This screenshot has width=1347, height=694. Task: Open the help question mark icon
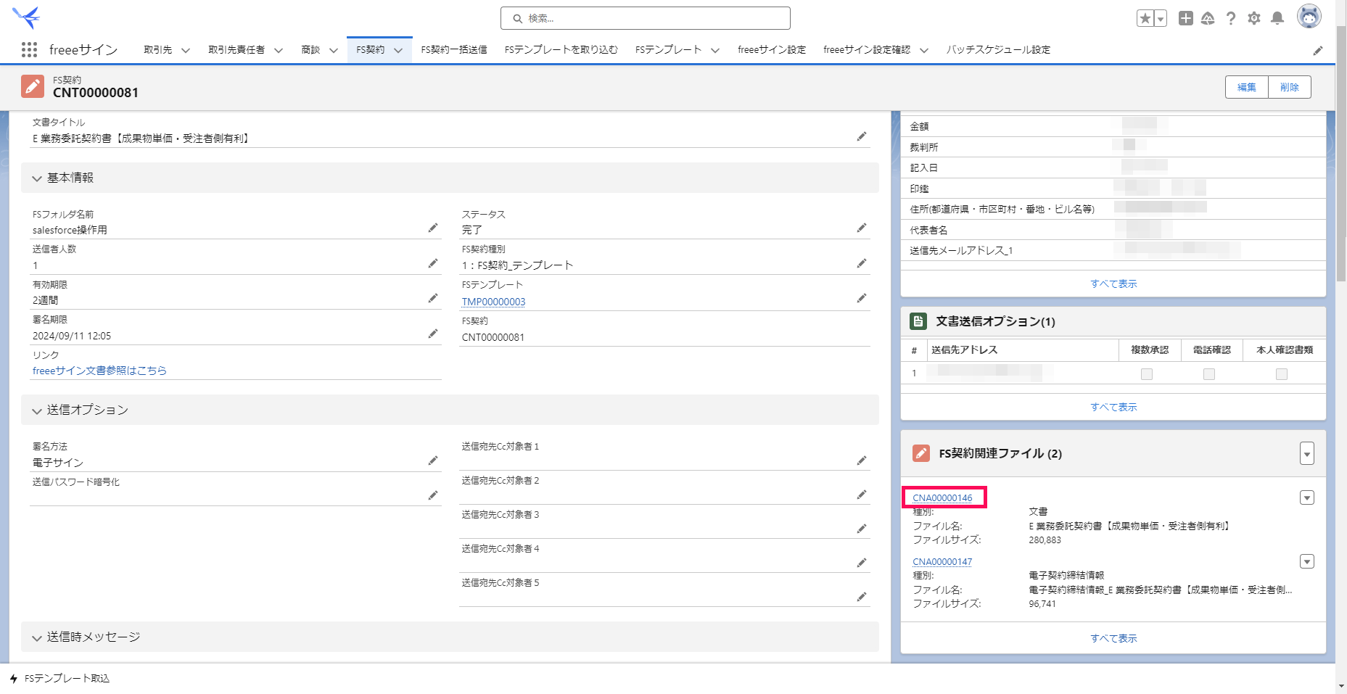[1231, 18]
